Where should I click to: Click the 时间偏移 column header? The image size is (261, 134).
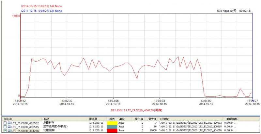coord(232,119)
